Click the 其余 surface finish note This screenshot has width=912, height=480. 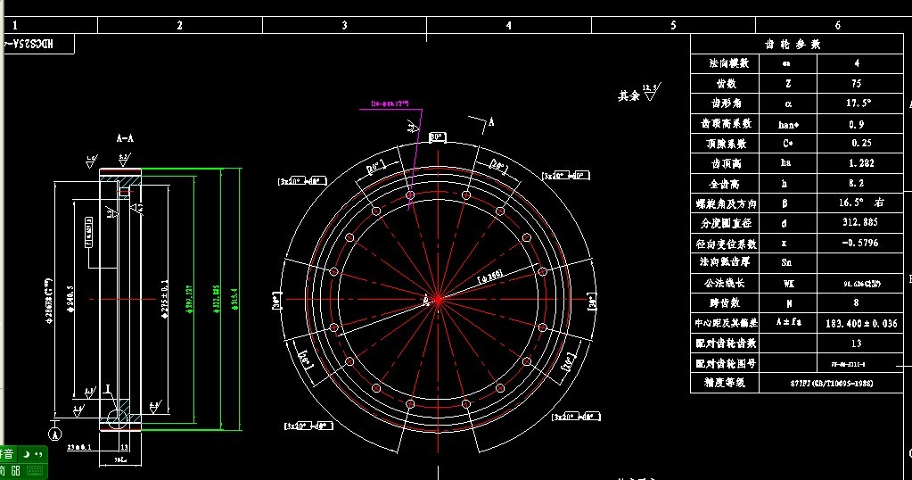point(629,95)
